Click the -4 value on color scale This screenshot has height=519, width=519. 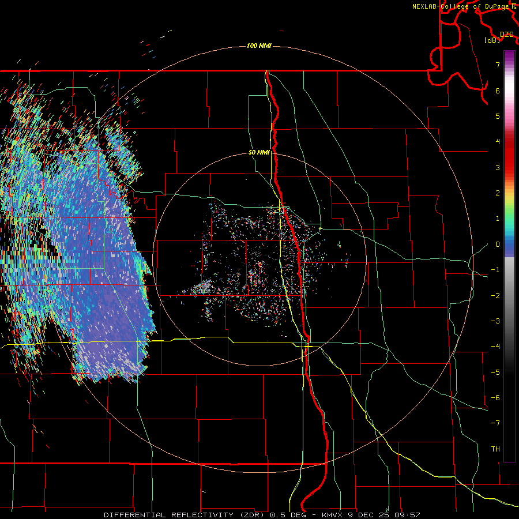click(x=495, y=347)
